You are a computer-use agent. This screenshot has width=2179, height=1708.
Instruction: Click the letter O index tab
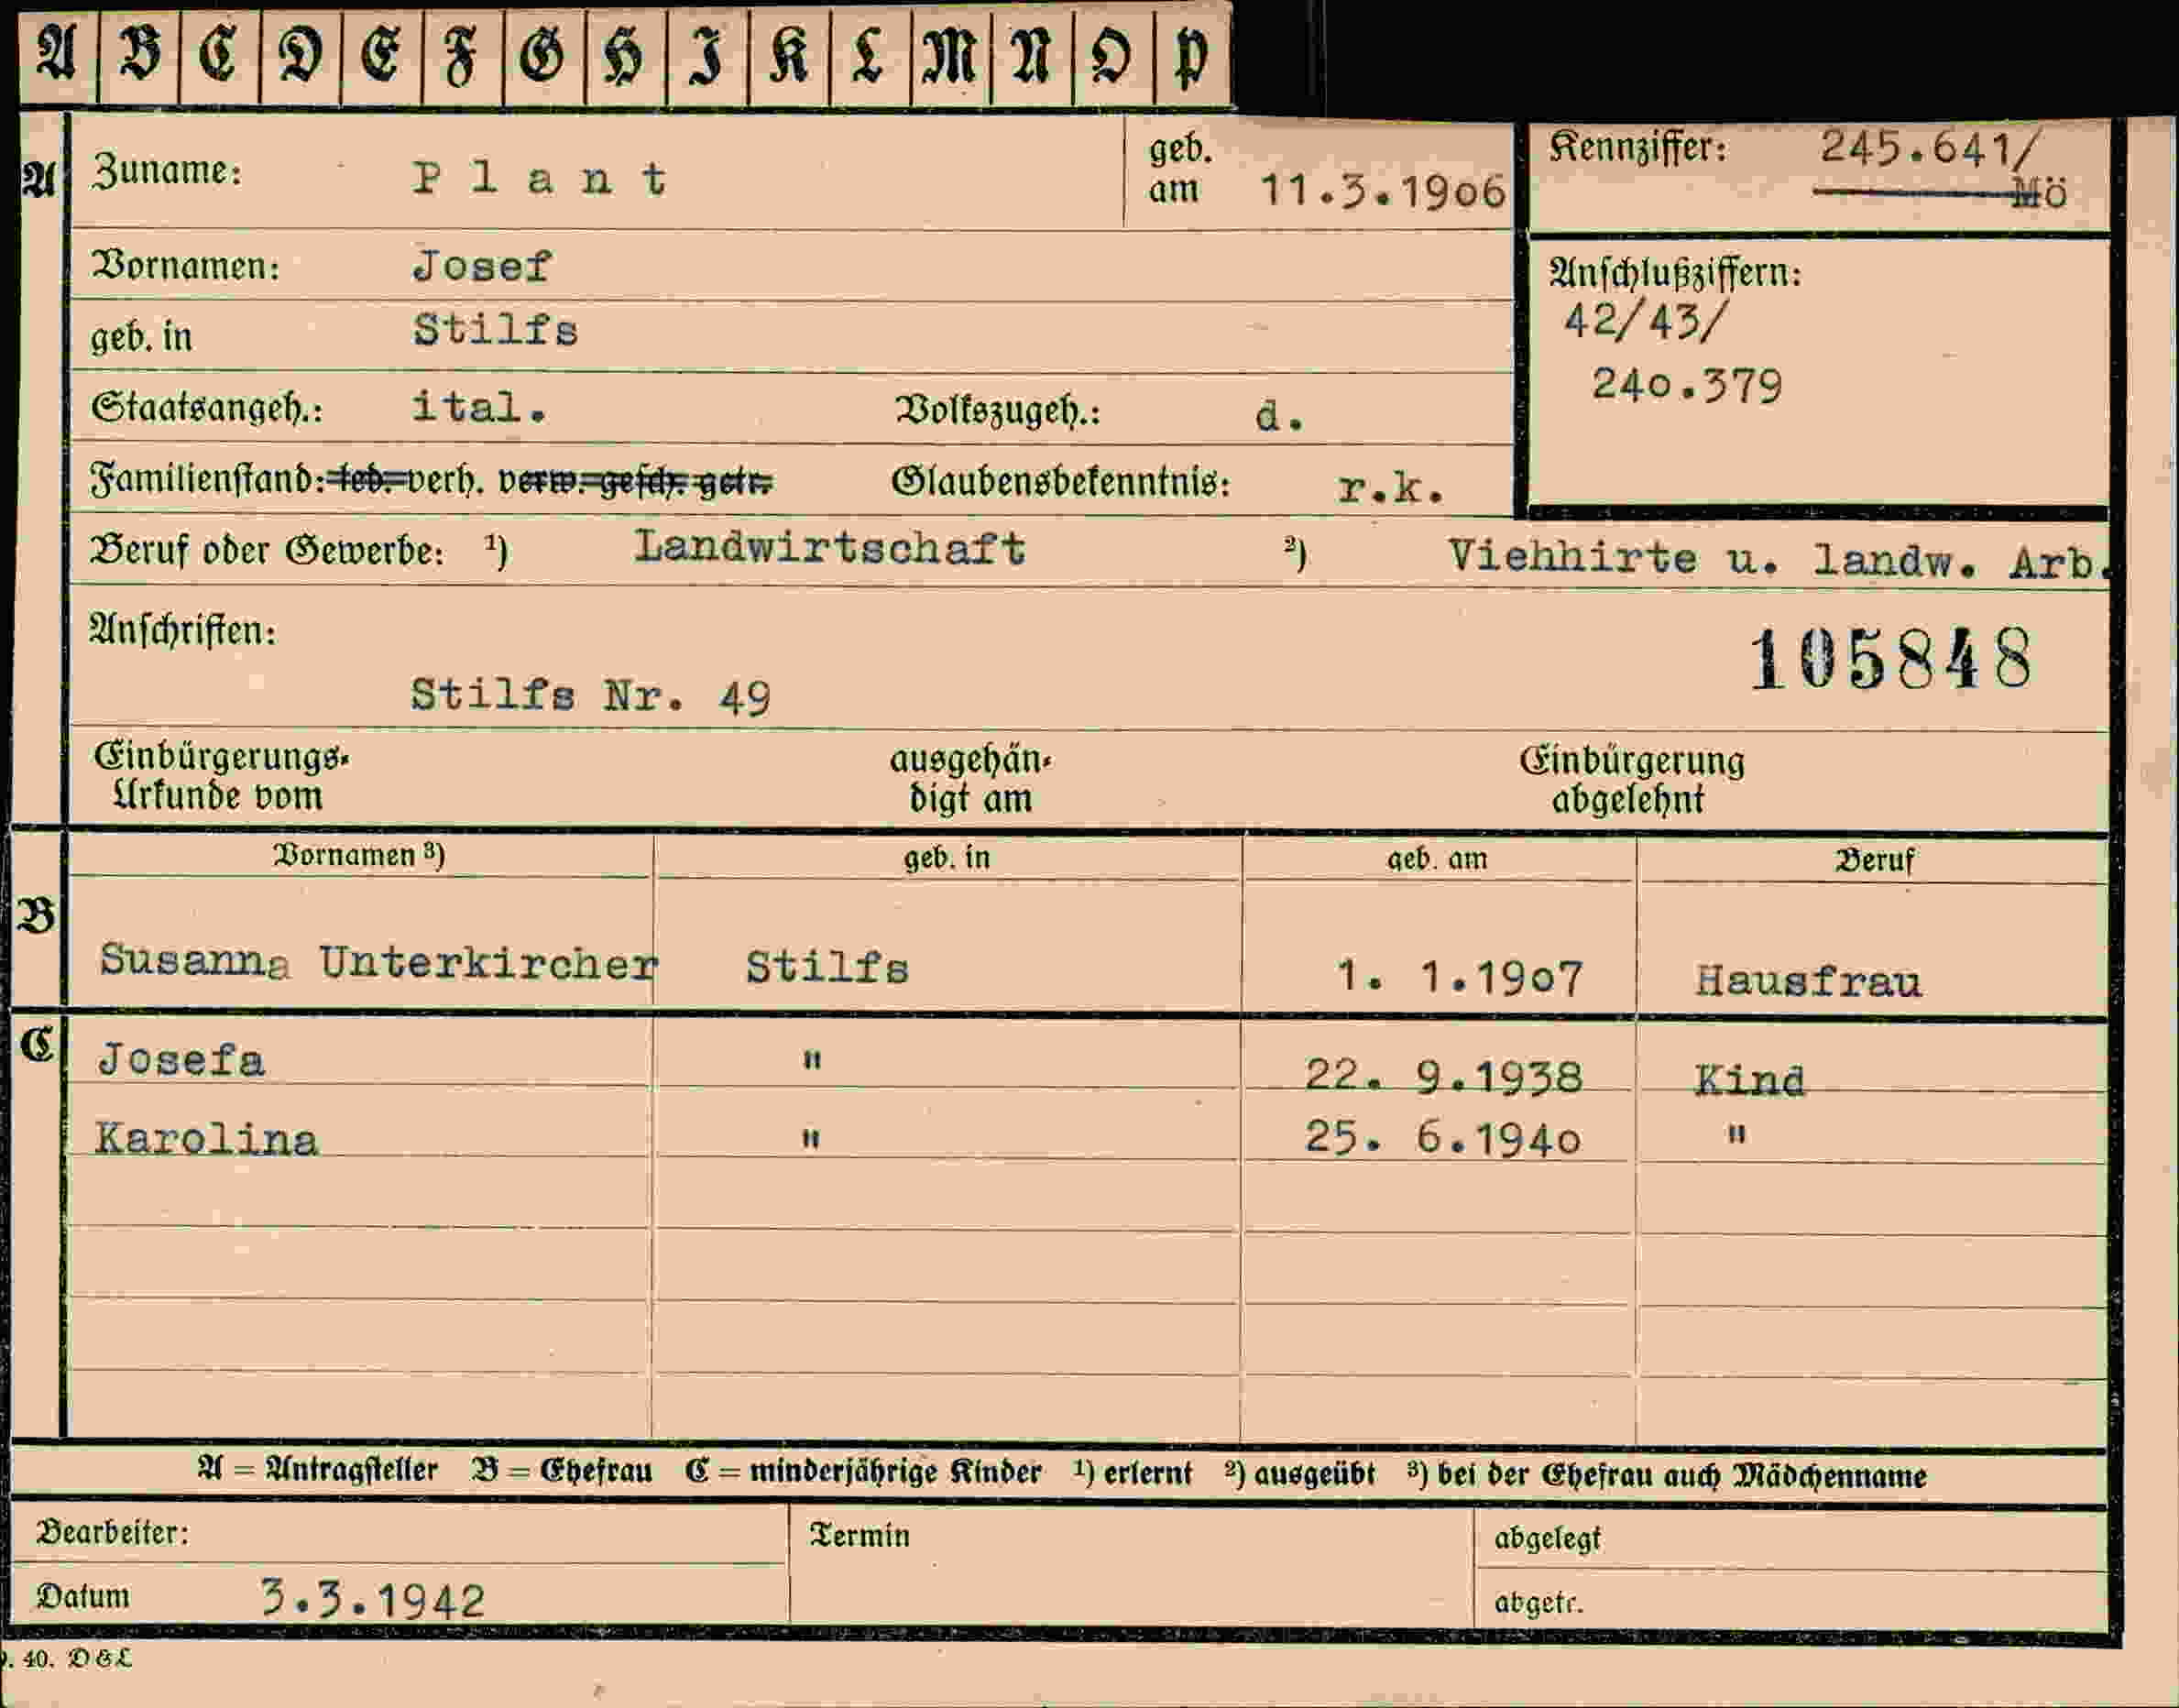point(1112,55)
